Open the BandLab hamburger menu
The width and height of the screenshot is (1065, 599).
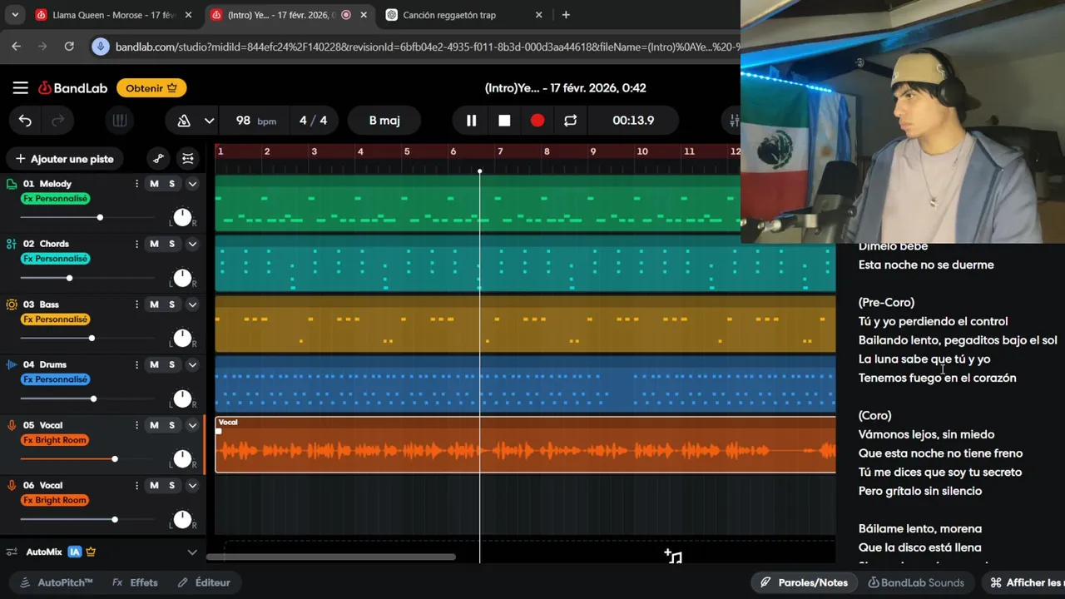[x=21, y=88]
